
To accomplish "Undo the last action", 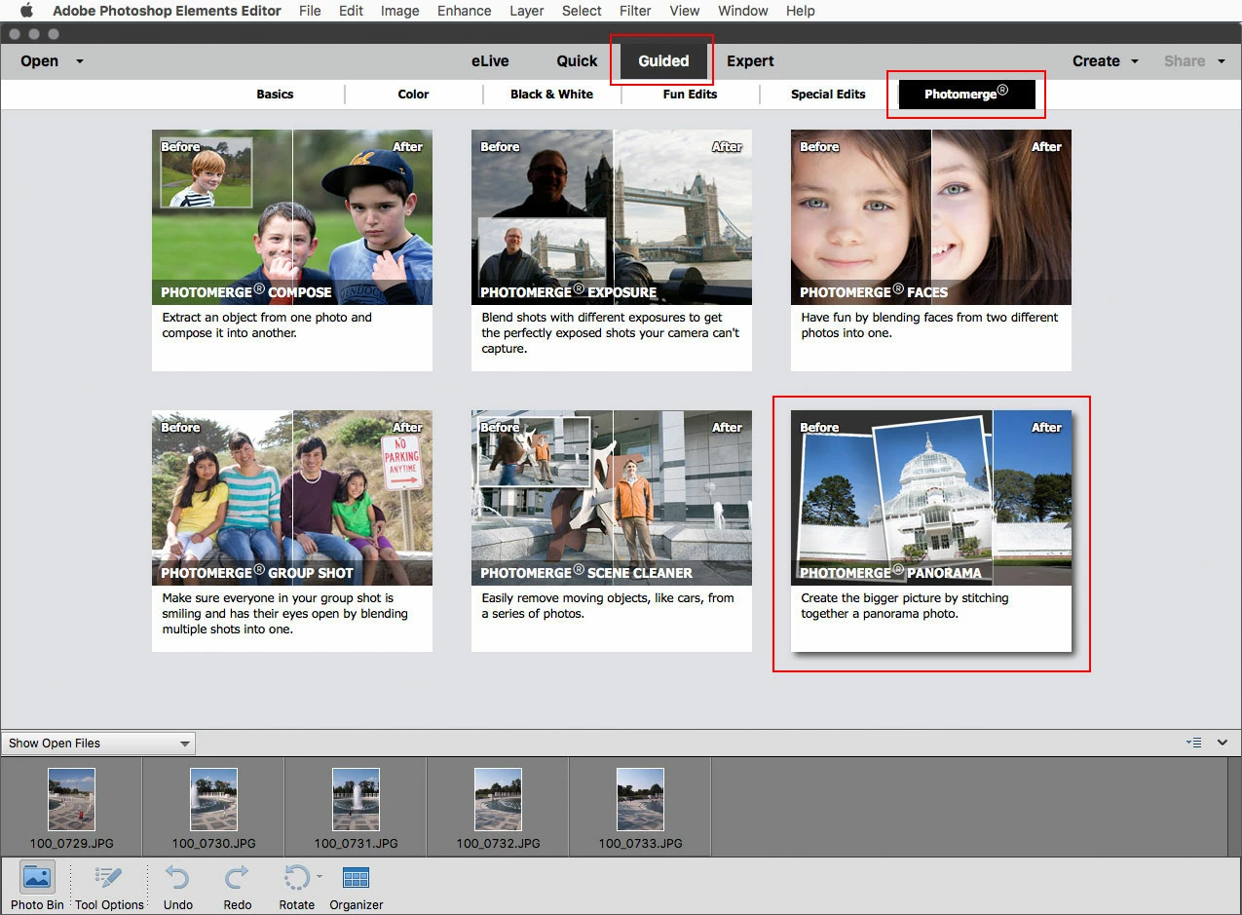I will 177,886.
